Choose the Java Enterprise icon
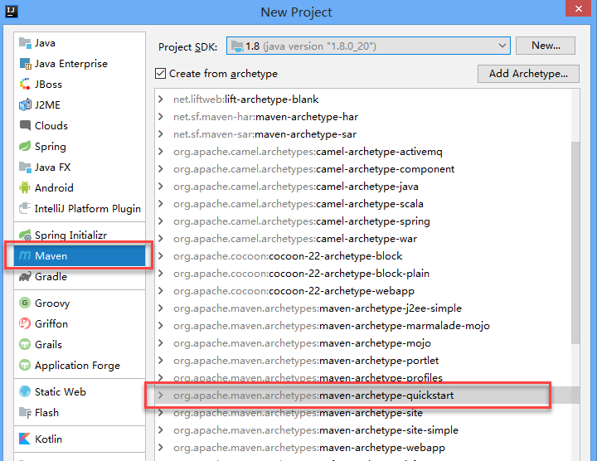 [25, 64]
